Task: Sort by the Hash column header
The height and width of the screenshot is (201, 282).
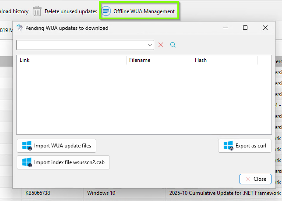Action: (225, 60)
